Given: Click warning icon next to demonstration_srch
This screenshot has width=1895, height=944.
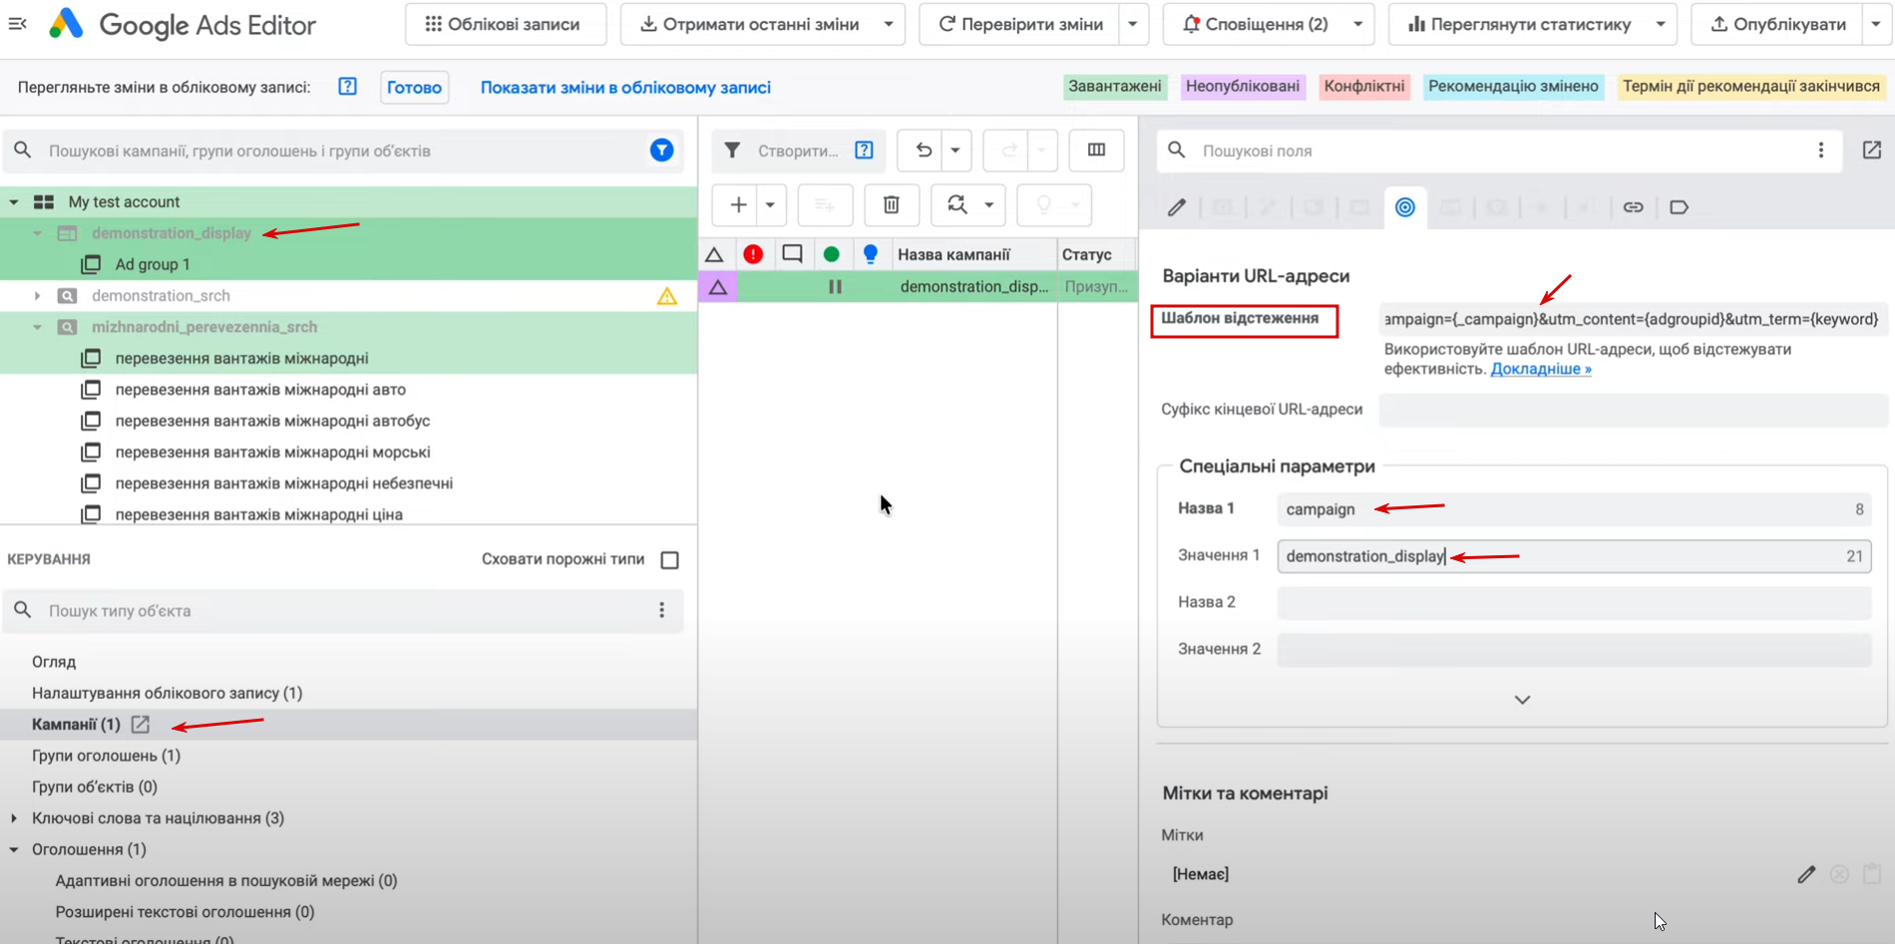Looking at the screenshot, I should [x=666, y=296].
